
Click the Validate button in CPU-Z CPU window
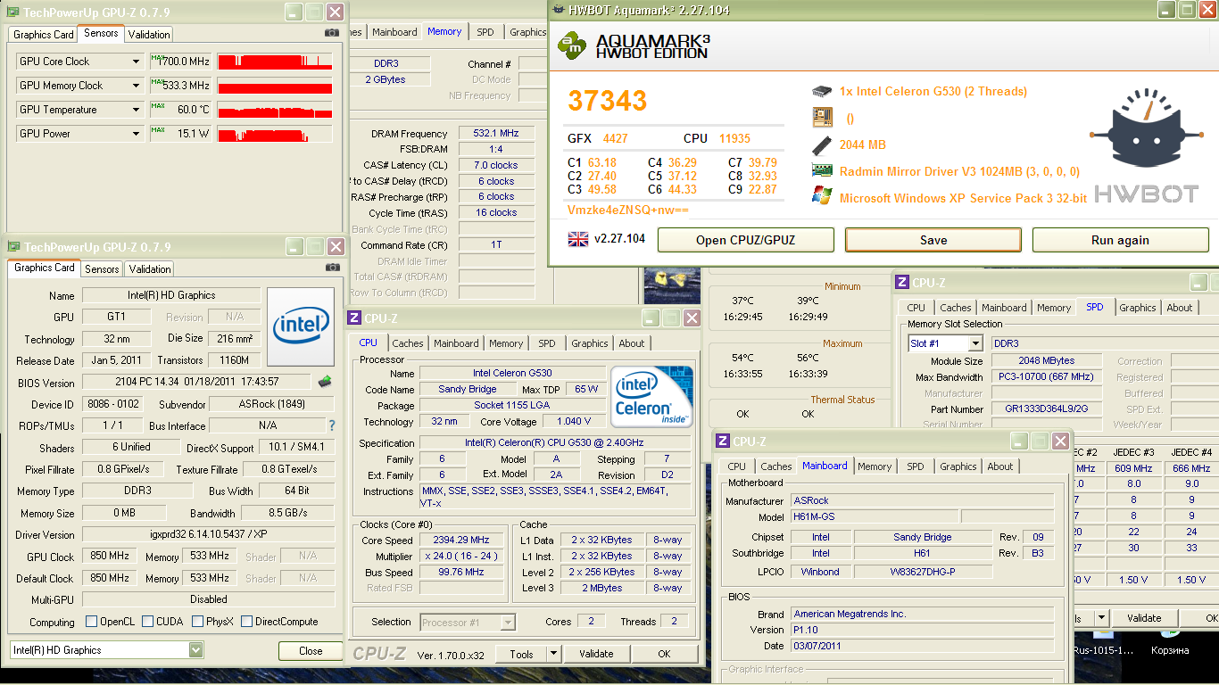(x=596, y=654)
